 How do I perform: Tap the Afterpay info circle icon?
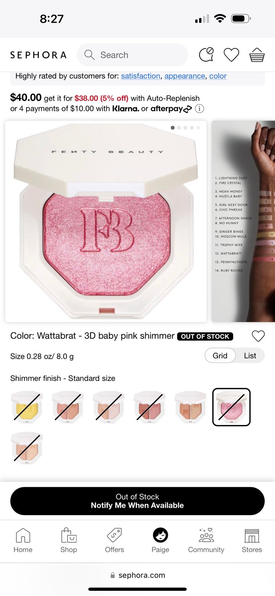(x=200, y=109)
